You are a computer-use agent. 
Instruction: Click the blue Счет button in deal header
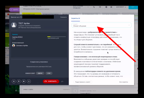(x=133, y=7)
